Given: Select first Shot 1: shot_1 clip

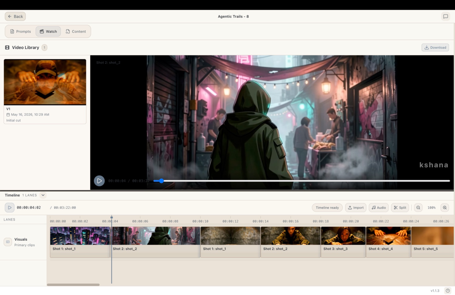Looking at the screenshot, I should point(80,242).
